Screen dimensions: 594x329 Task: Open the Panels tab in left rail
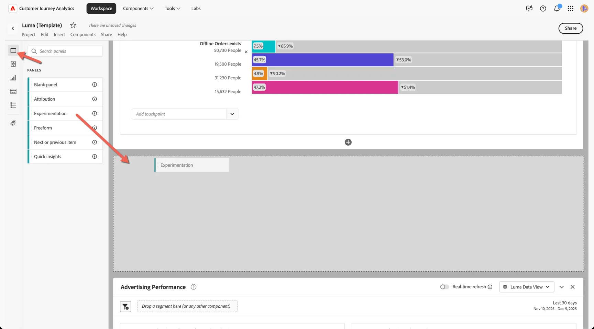pos(13,50)
